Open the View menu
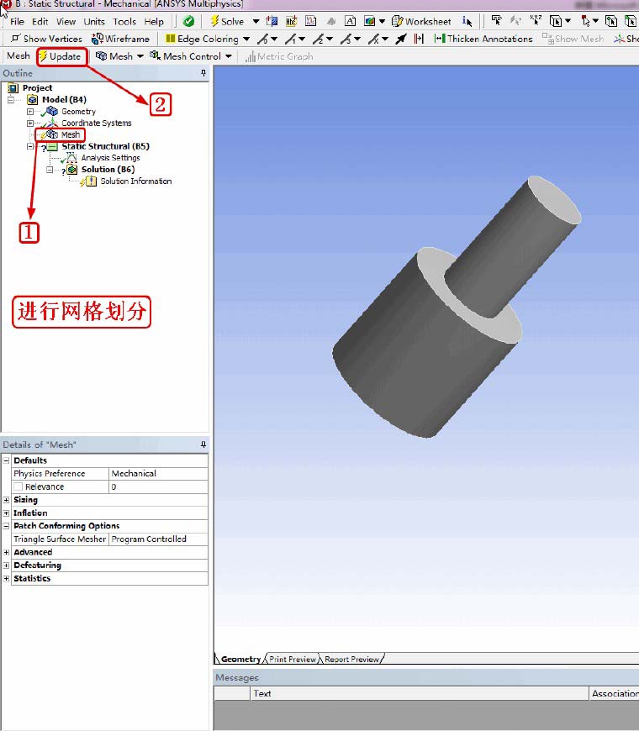 (x=66, y=22)
